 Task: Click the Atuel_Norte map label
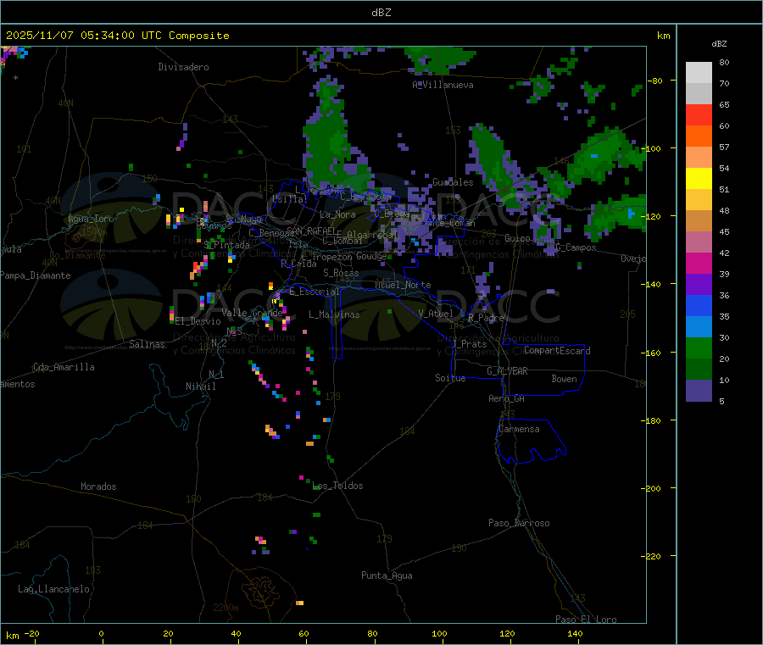tap(403, 285)
